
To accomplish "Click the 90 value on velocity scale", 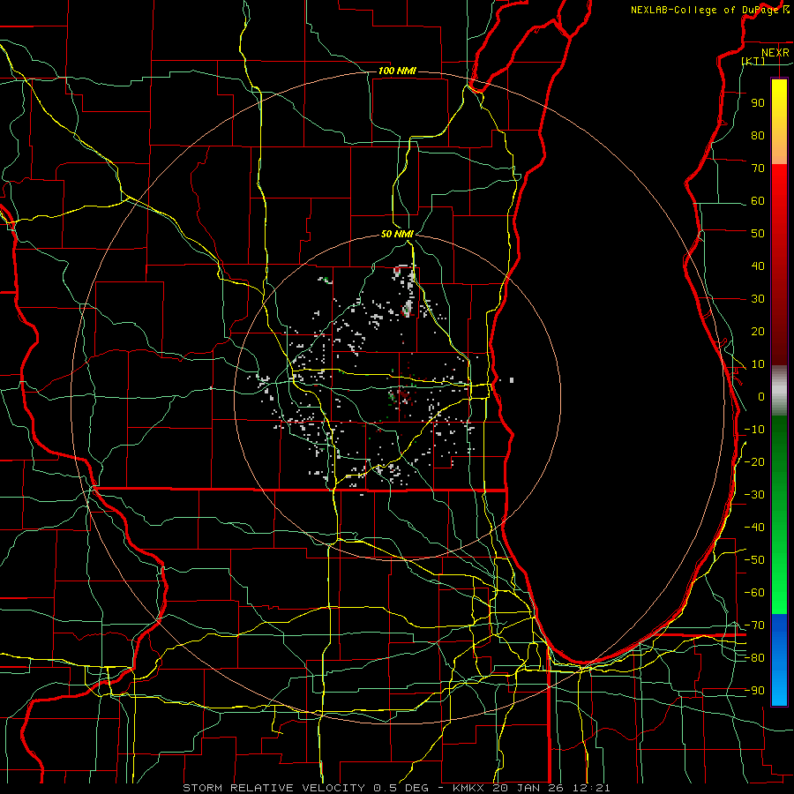I will [x=758, y=103].
